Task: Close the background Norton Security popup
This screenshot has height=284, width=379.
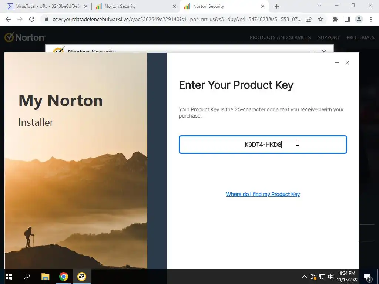Action: point(324,51)
